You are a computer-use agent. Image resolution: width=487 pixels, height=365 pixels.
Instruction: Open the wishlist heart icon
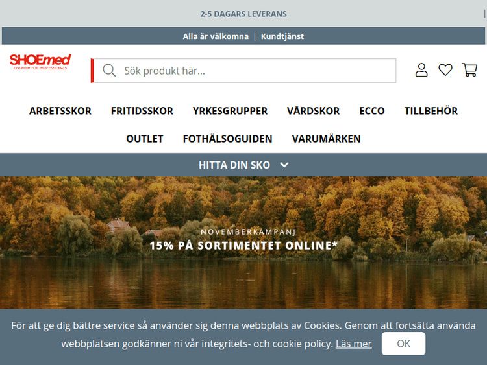tap(445, 70)
